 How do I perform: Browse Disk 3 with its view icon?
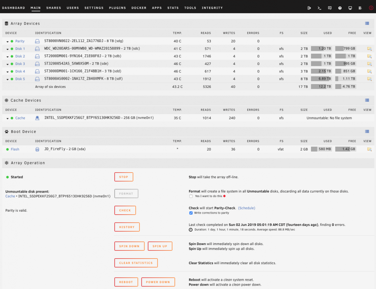point(369,64)
